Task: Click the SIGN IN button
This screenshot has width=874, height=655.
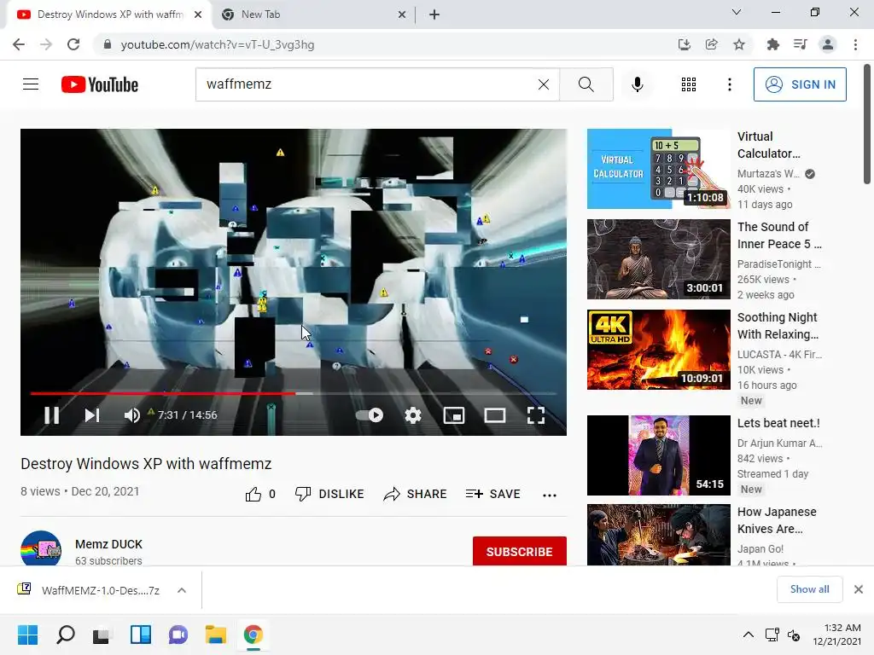Action: point(800,84)
